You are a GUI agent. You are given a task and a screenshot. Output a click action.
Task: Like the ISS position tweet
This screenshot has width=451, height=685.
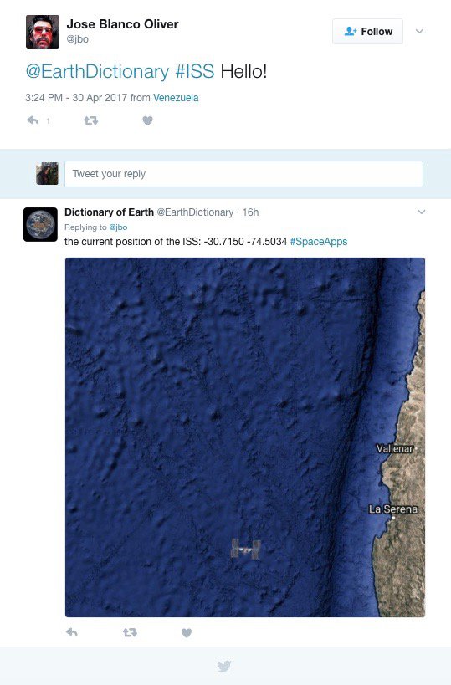187,632
